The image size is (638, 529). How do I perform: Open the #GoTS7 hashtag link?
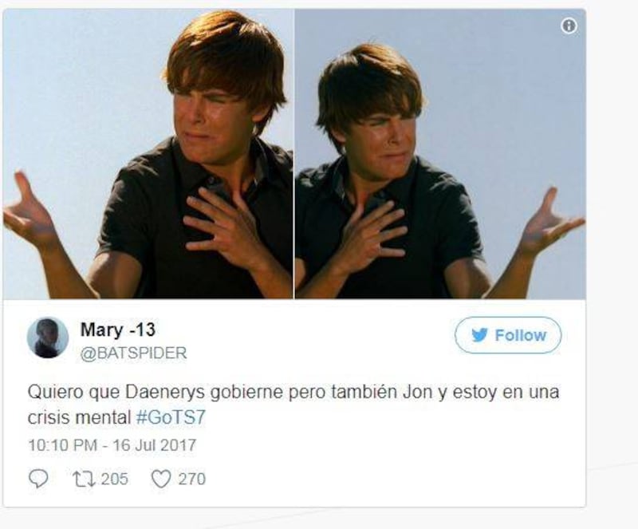pos(171,417)
